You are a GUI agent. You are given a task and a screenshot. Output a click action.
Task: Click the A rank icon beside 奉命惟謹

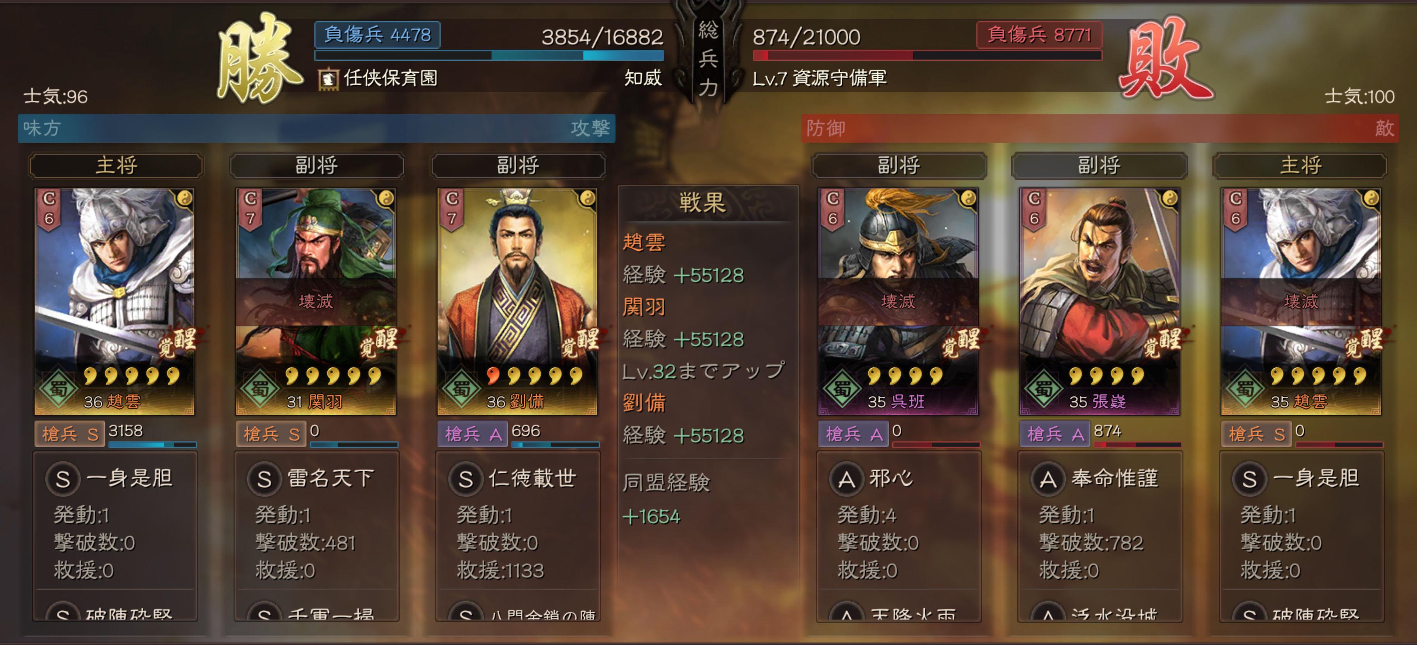pos(1048,479)
